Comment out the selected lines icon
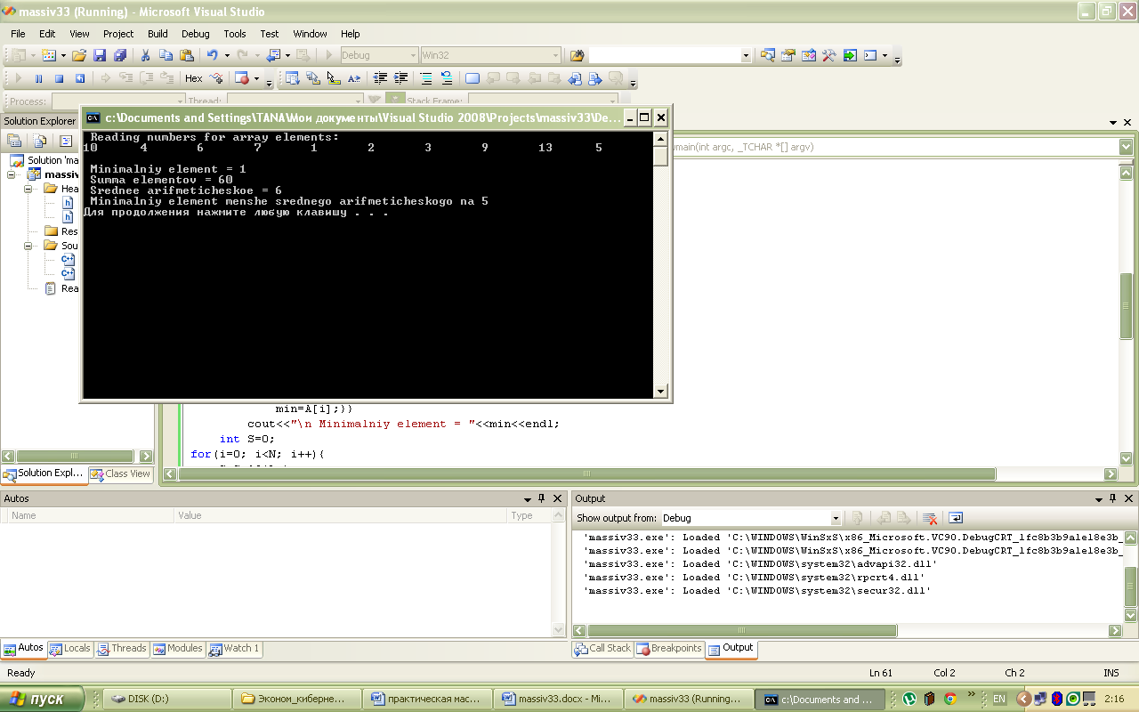The image size is (1139, 712). 426,78
